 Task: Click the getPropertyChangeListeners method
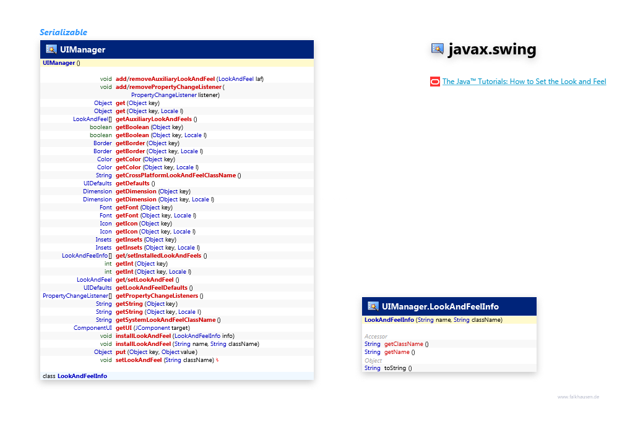click(157, 296)
